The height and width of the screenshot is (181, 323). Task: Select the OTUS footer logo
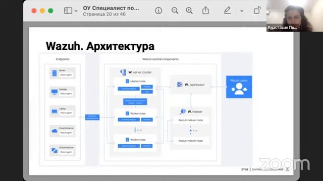245,169
